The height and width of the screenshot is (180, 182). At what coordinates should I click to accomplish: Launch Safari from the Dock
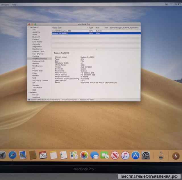point(13,155)
